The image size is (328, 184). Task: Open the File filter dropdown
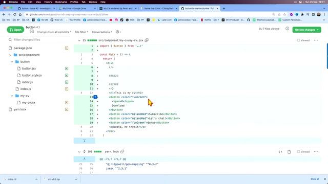point(81,32)
